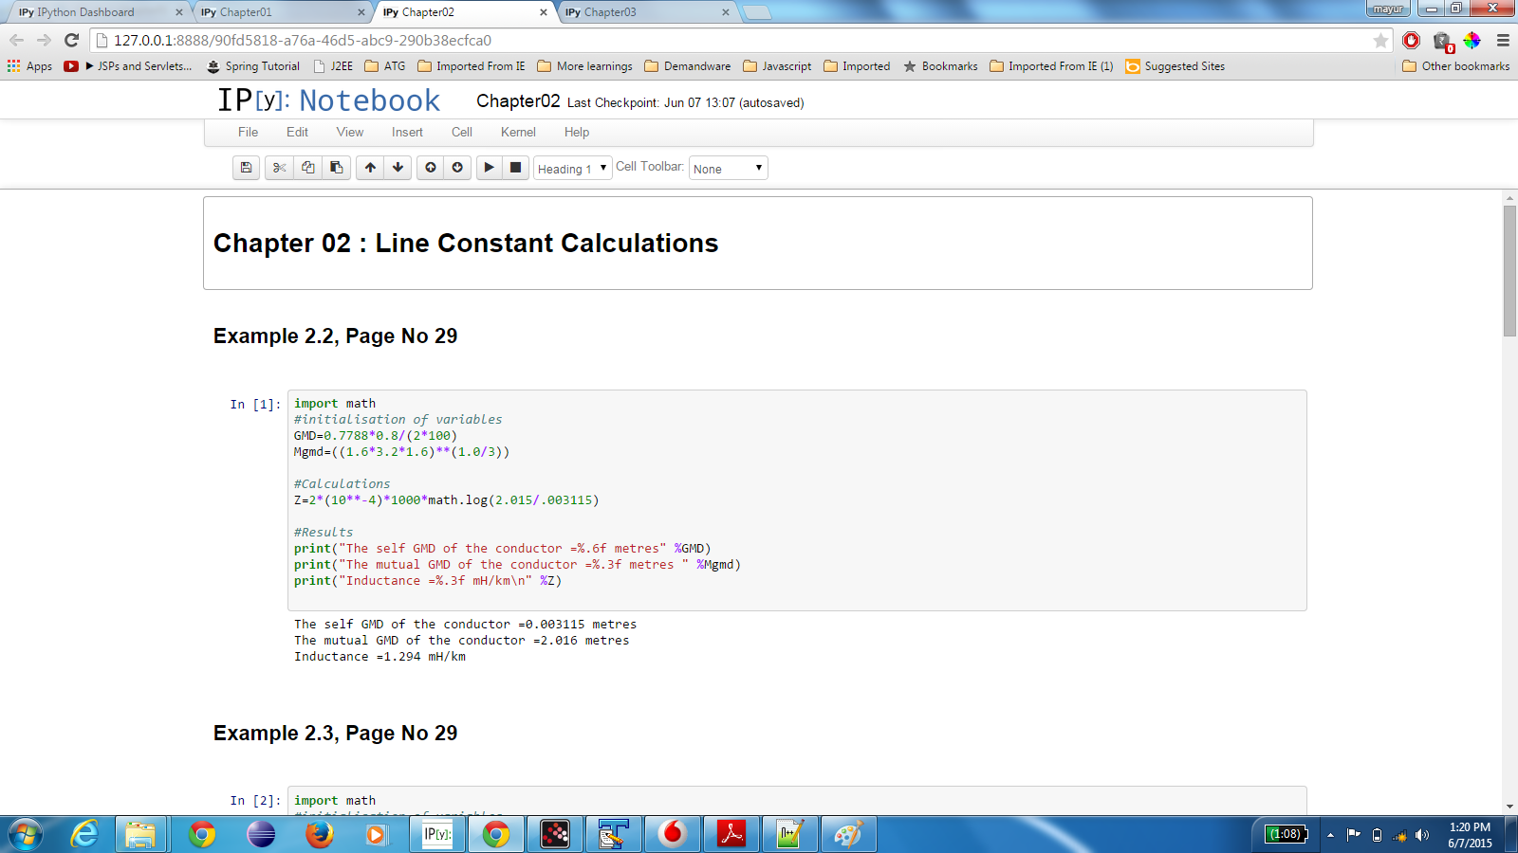Cut the selected cell with scissors icon
Image resolution: width=1518 pixels, height=853 pixels.
279,168
